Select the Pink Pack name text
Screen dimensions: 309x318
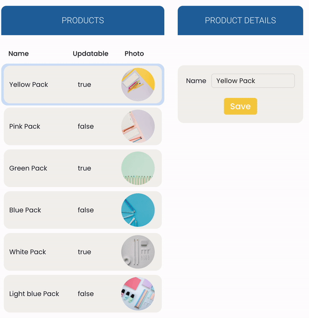[25, 126]
